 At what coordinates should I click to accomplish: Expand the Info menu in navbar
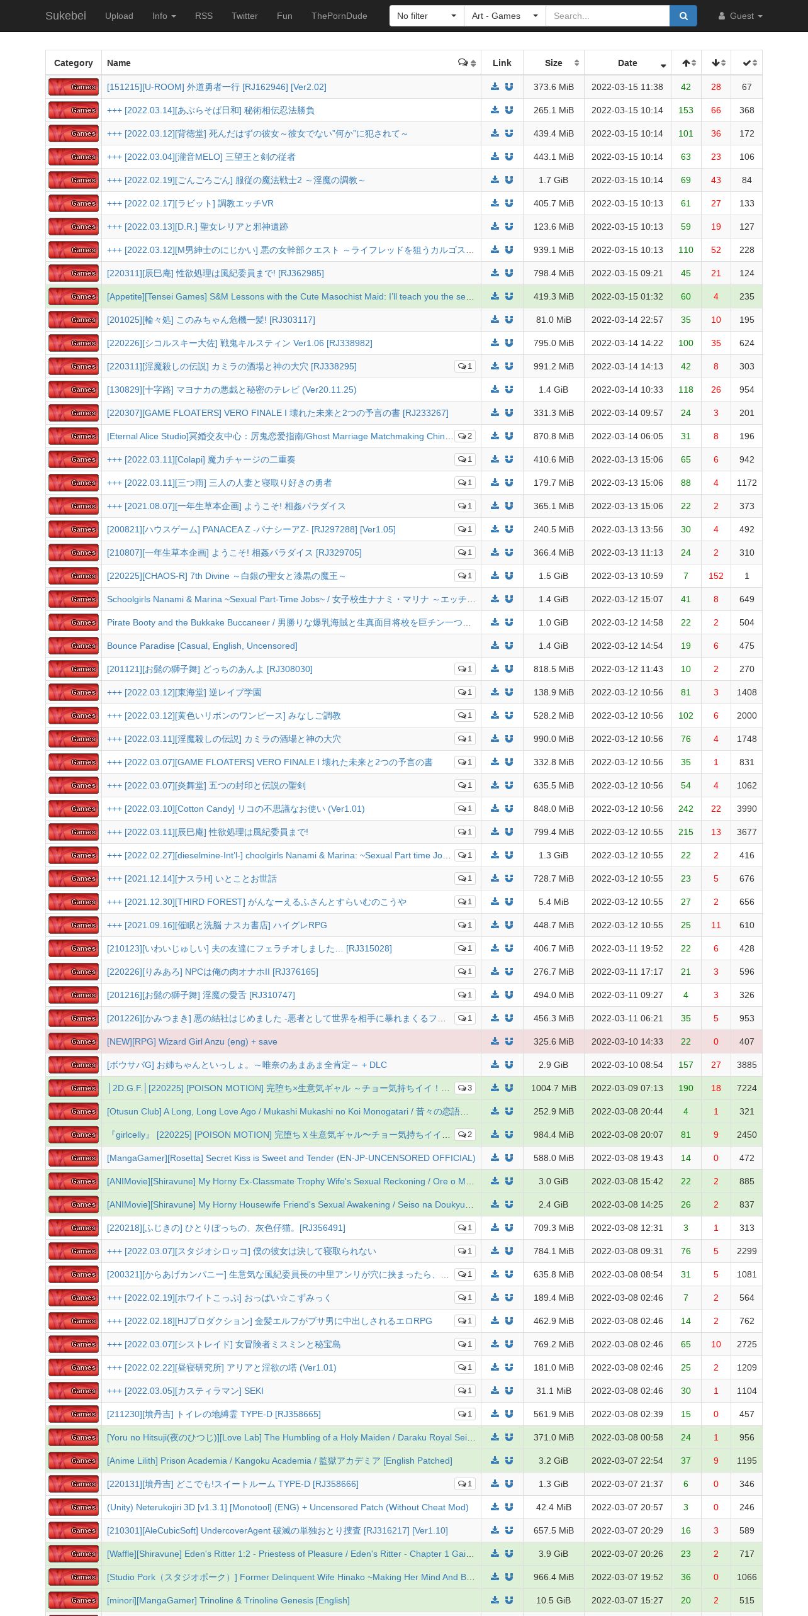tap(164, 16)
